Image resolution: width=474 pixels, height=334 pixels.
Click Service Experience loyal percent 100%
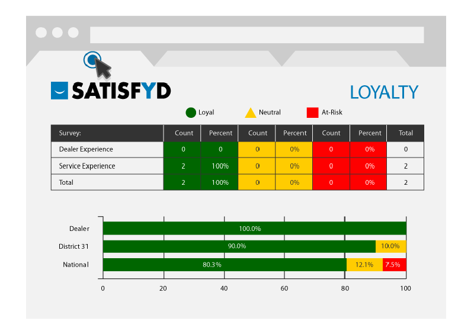(x=220, y=166)
